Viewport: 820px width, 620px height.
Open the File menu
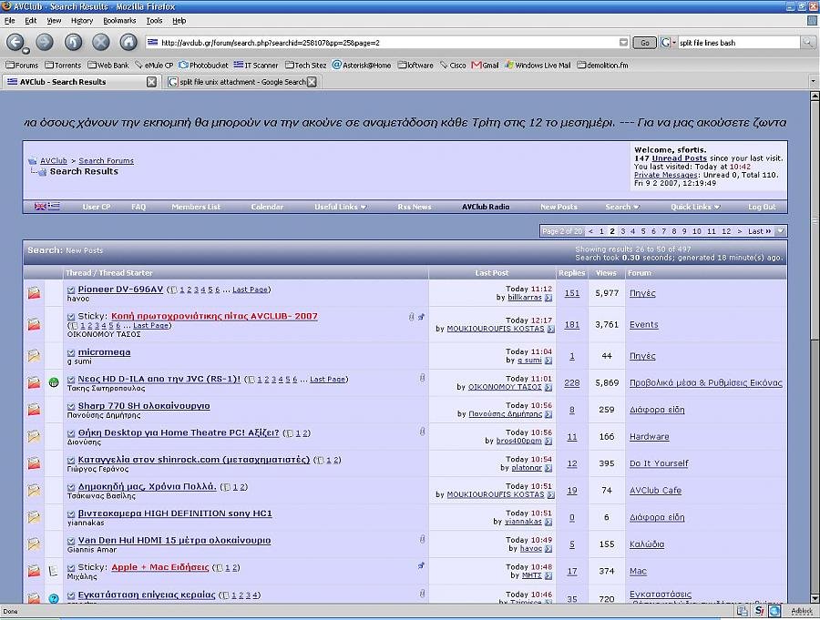click(9, 20)
